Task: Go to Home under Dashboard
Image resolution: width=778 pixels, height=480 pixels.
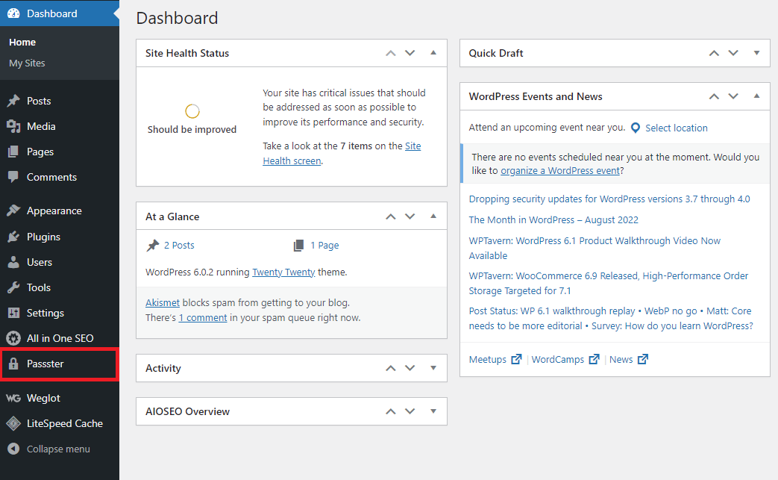Action: click(22, 42)
